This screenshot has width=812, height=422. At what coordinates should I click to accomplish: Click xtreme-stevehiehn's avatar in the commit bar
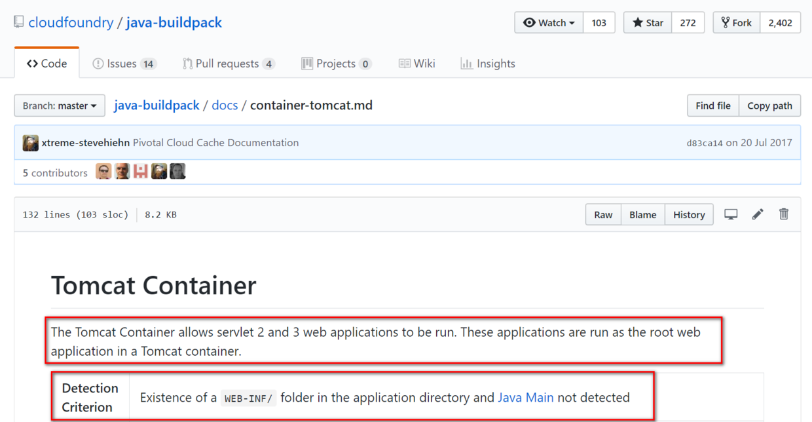point(31,143)
